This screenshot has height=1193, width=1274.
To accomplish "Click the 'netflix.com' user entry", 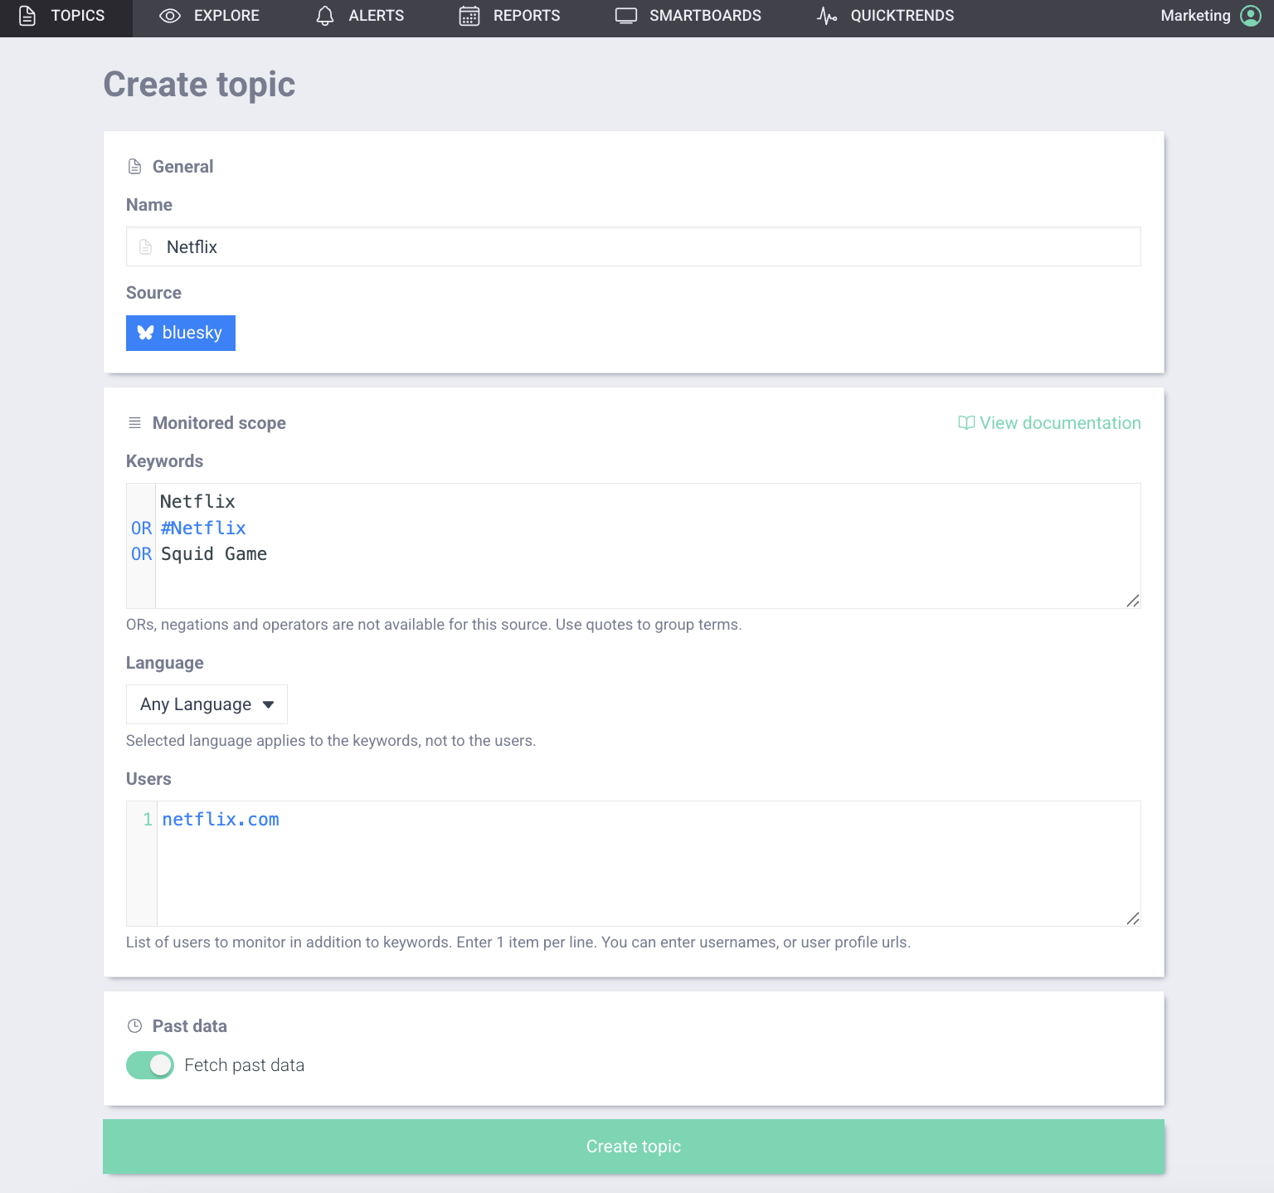I will click(x=221, y=820).
